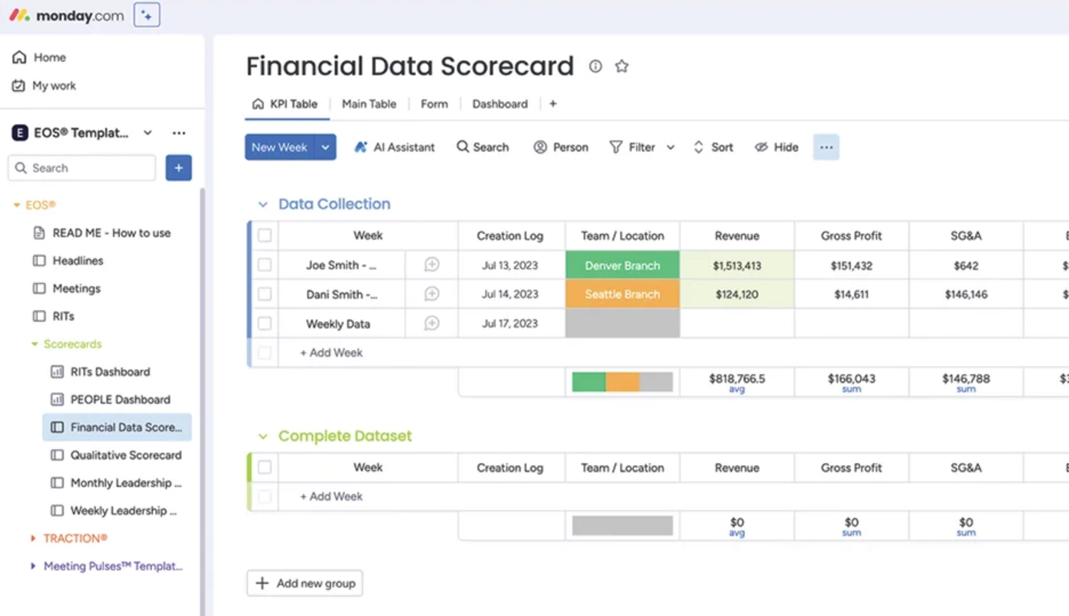
Task: Click the SG&A cell showing $146,146
Action: (966, 294)
